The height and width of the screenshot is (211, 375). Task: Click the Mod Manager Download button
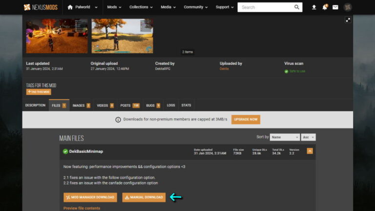[x=90, y=197]
